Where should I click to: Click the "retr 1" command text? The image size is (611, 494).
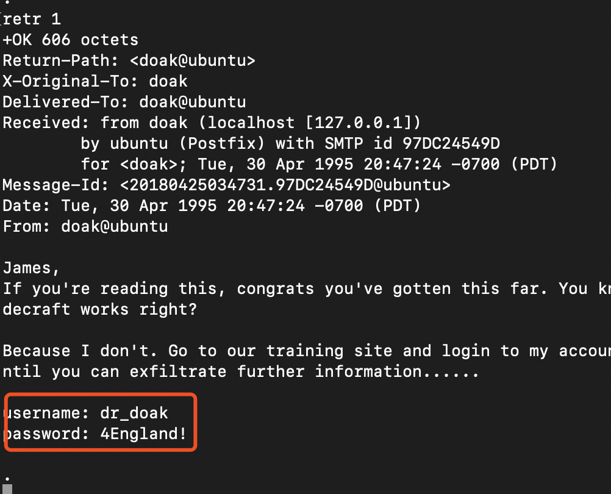coord(32,20)
